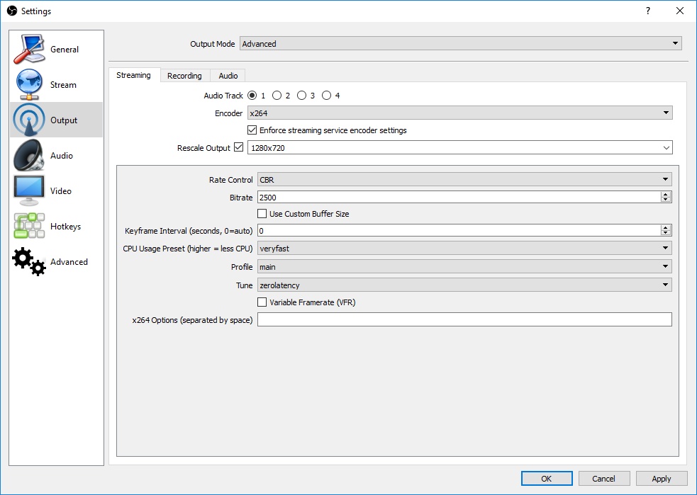The width and height of the screenshot is (697, 495).
Task: Select the Video category label
Action: [x=61, y=191]
